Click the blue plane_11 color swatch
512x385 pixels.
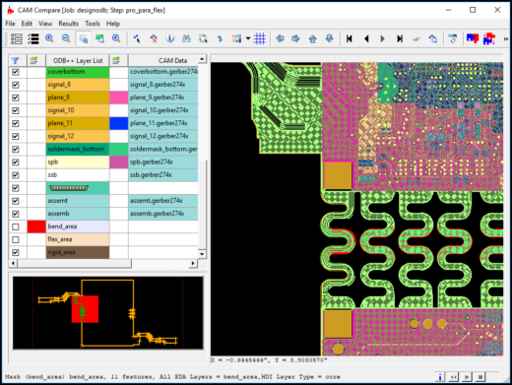(x=119, y=123)
